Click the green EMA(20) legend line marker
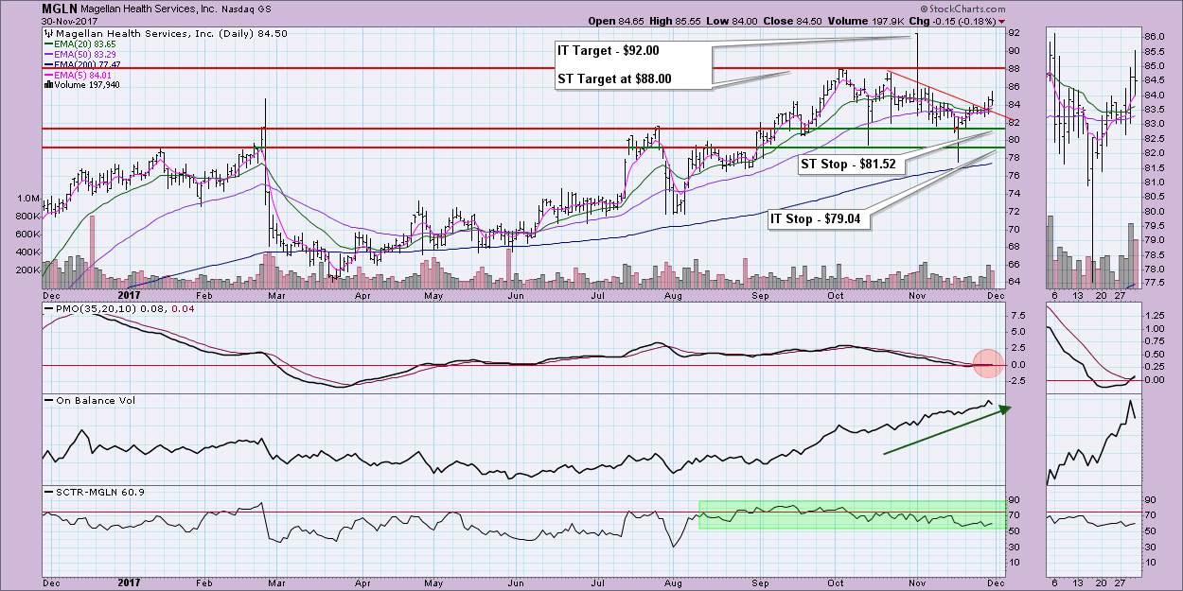 click(48, 44)
